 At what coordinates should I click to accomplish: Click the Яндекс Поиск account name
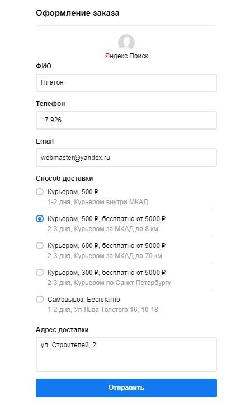point(126,56)
